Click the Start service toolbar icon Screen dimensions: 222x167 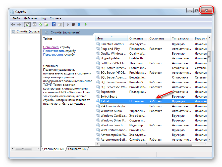(68, 24)
